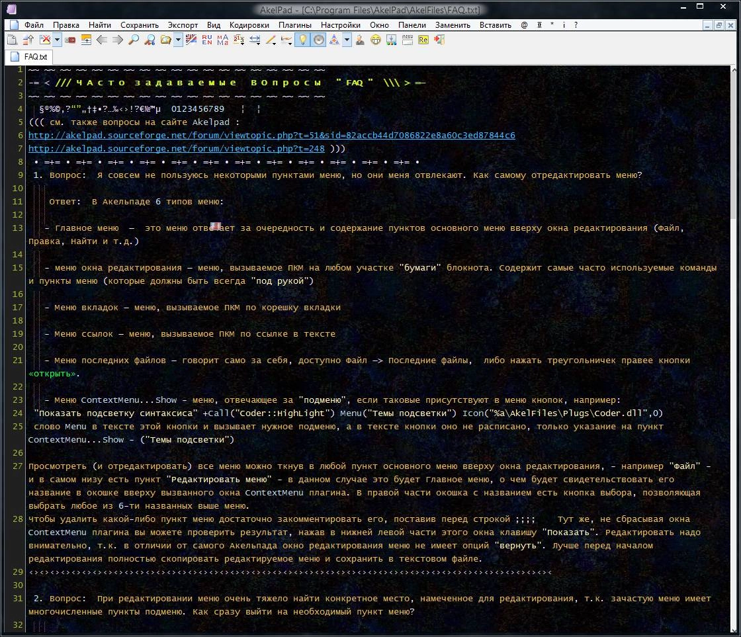
Task: Open the forum link ending in t=51&sid=82accb44…
Action: (x=272, y=136)
